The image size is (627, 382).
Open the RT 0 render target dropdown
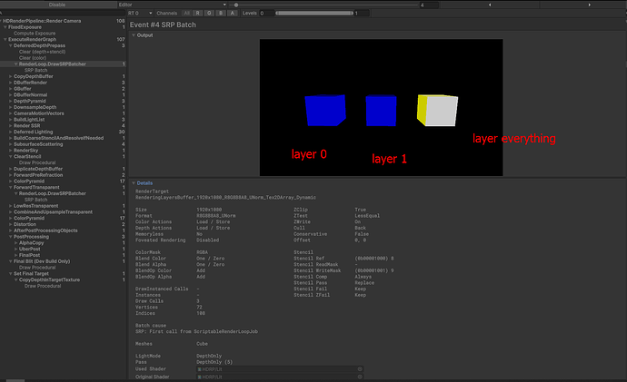(x=141, y=14)
